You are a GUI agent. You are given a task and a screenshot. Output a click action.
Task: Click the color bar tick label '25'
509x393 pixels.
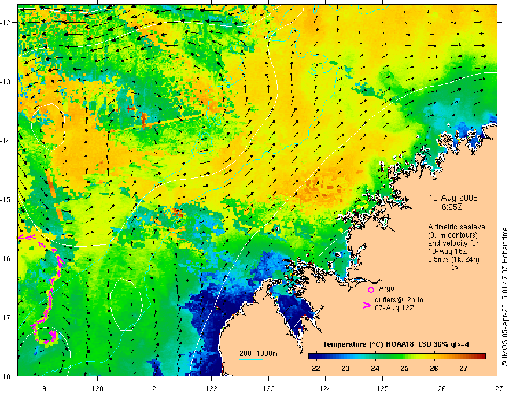coord(404,368)
